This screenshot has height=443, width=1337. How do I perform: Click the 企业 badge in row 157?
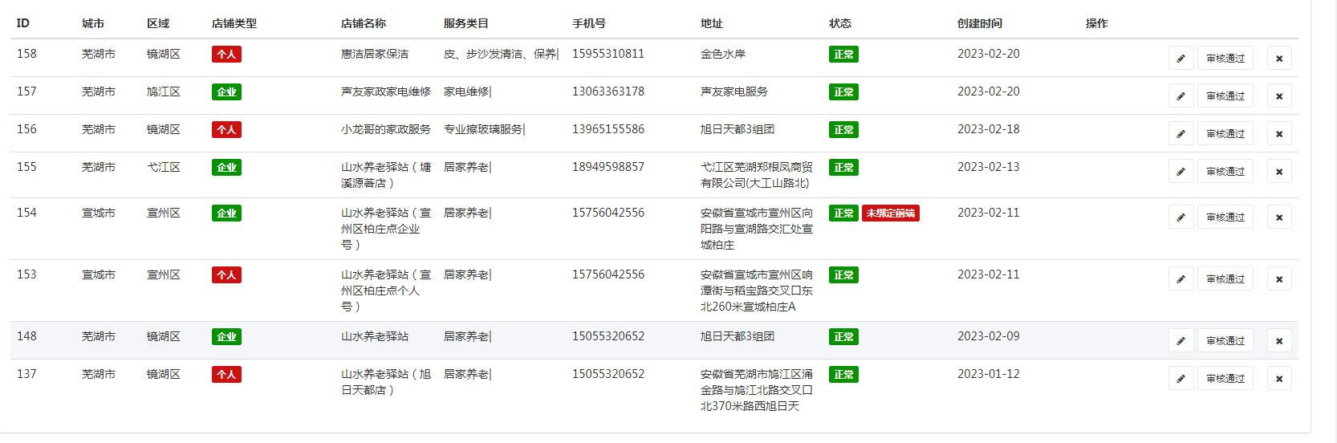(226, 92)
